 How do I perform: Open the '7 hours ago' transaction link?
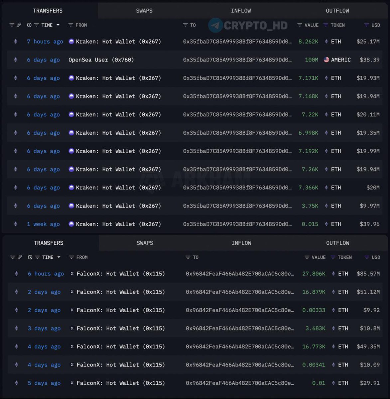pos(45,42)
